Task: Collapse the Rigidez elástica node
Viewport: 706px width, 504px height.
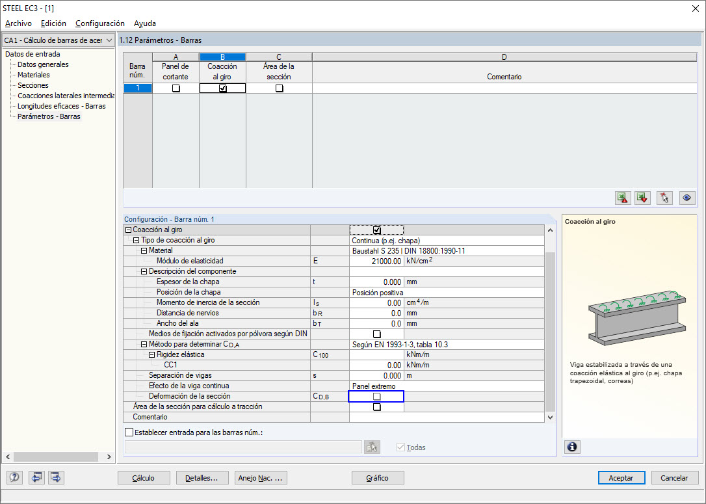Action: click(151, 355)
